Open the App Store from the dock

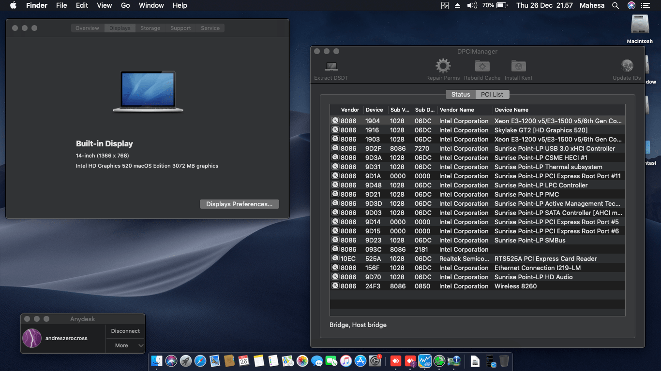pos(361,360)
